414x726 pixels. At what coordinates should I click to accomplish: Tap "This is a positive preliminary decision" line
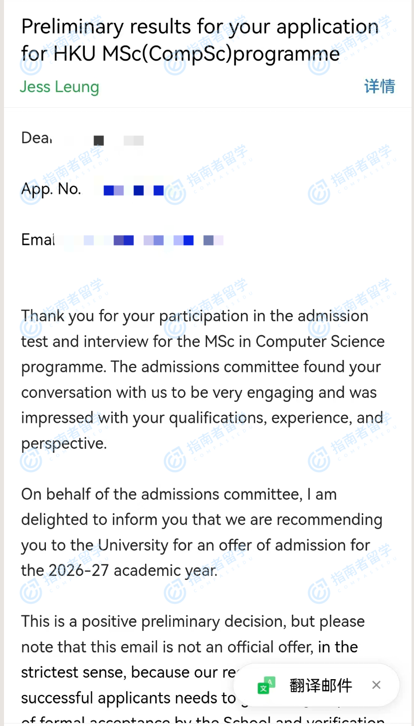point(193,621)
